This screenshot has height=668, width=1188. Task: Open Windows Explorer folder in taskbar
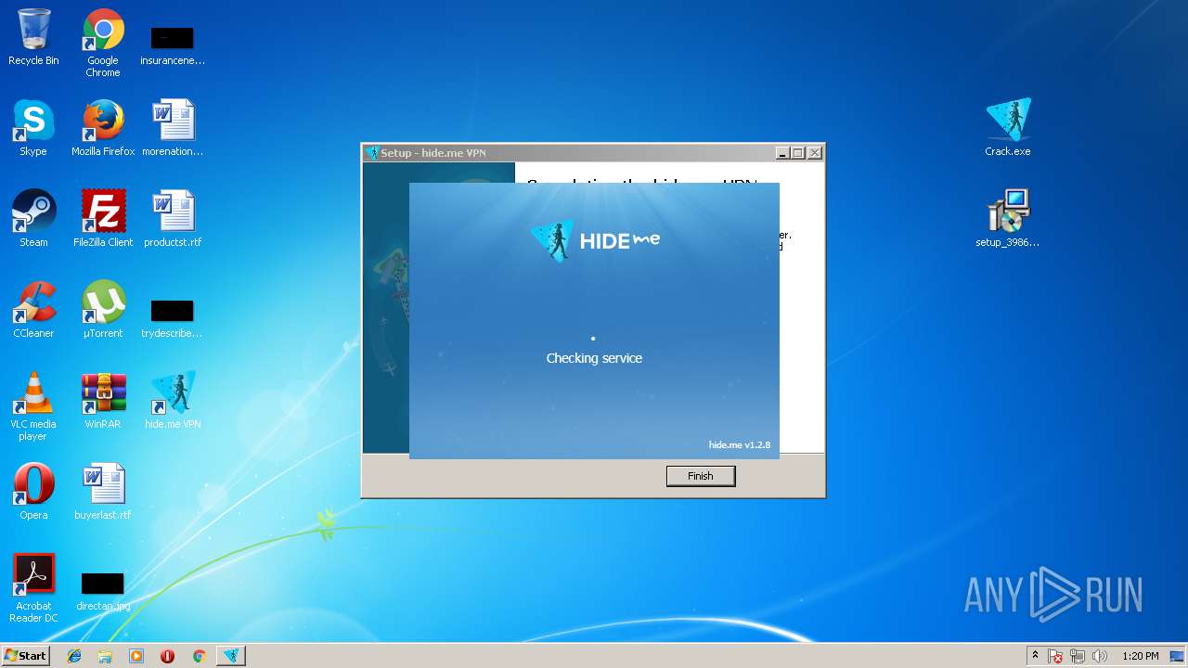[x=105, y=656]
